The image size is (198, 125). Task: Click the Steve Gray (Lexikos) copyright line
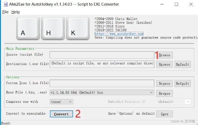(123, 22)
